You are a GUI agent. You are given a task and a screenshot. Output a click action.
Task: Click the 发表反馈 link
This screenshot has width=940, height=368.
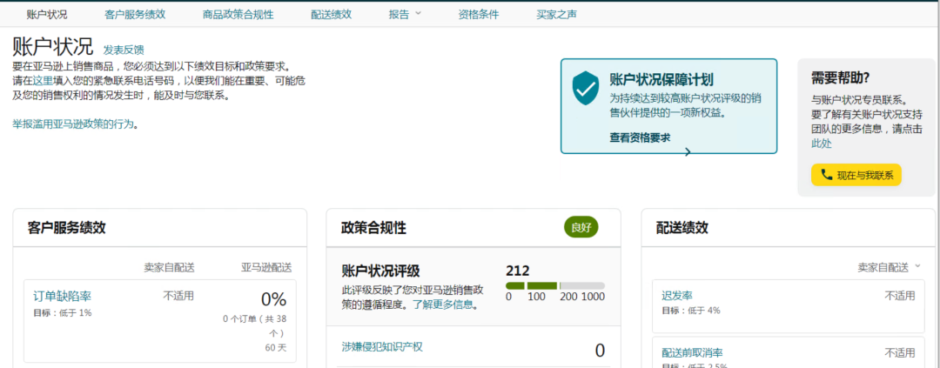coord(124,50)
